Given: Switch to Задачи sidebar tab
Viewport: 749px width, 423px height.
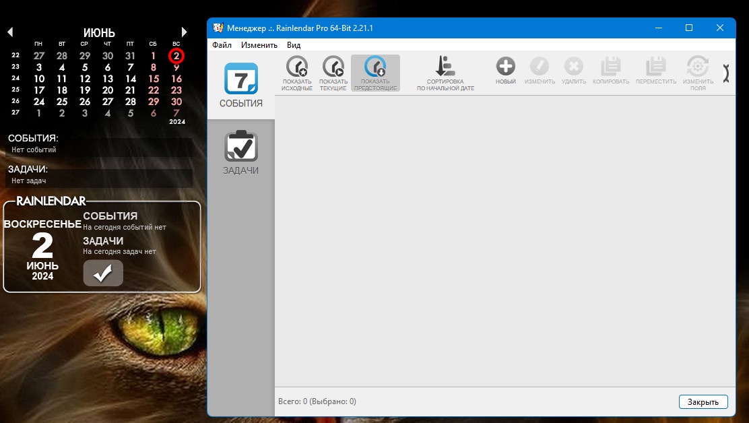Looking at the screenshot, I should (240, 153).
